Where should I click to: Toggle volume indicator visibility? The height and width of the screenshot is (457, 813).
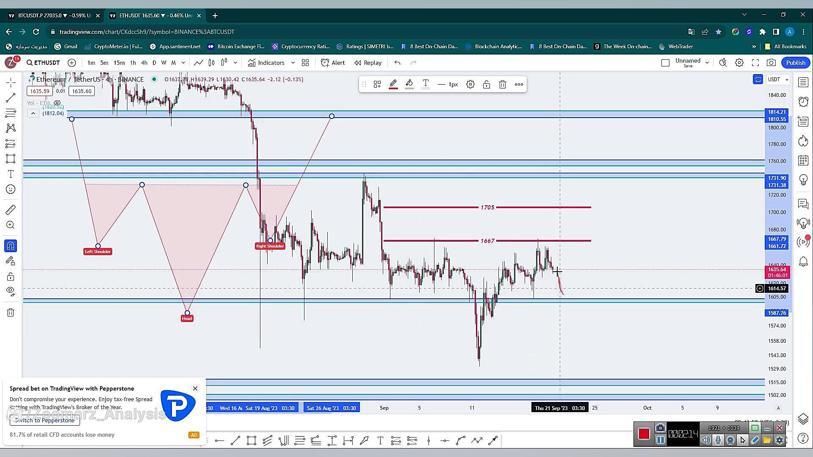(57, 103)
